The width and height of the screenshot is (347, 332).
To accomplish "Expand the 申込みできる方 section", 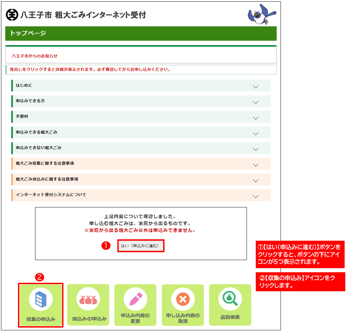I will click(256, 102).
